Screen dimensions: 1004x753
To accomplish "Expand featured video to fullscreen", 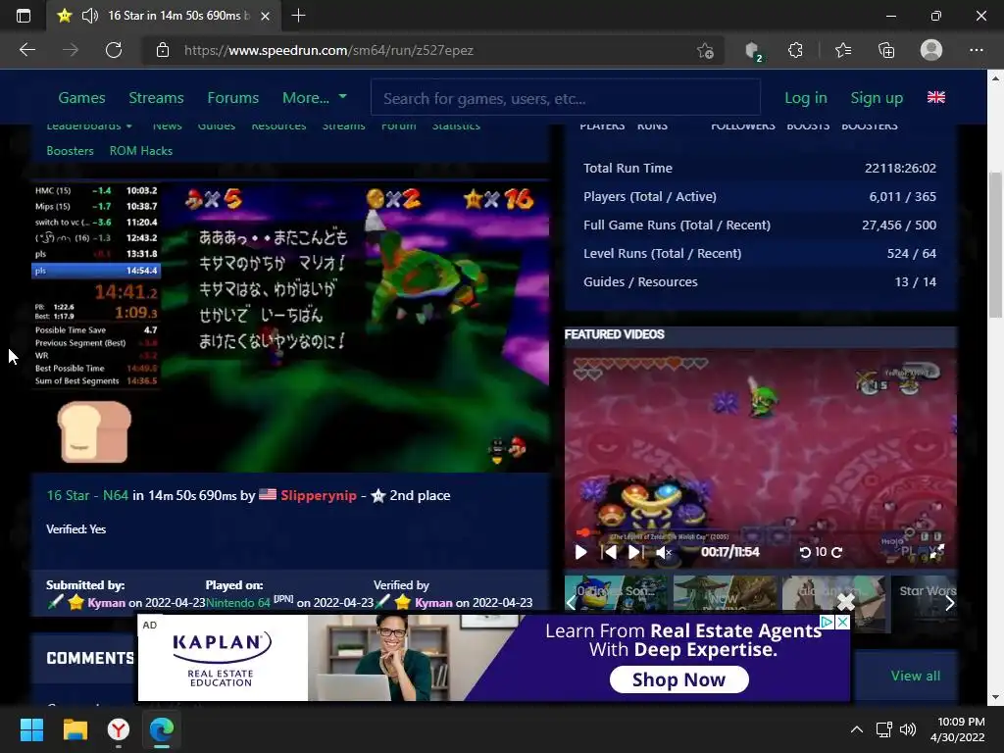I will tap(936, 551).
